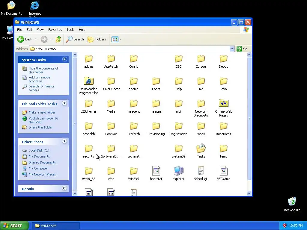
Task: Open the Recycle Bin desktop icon
Action: coord(292,204)
